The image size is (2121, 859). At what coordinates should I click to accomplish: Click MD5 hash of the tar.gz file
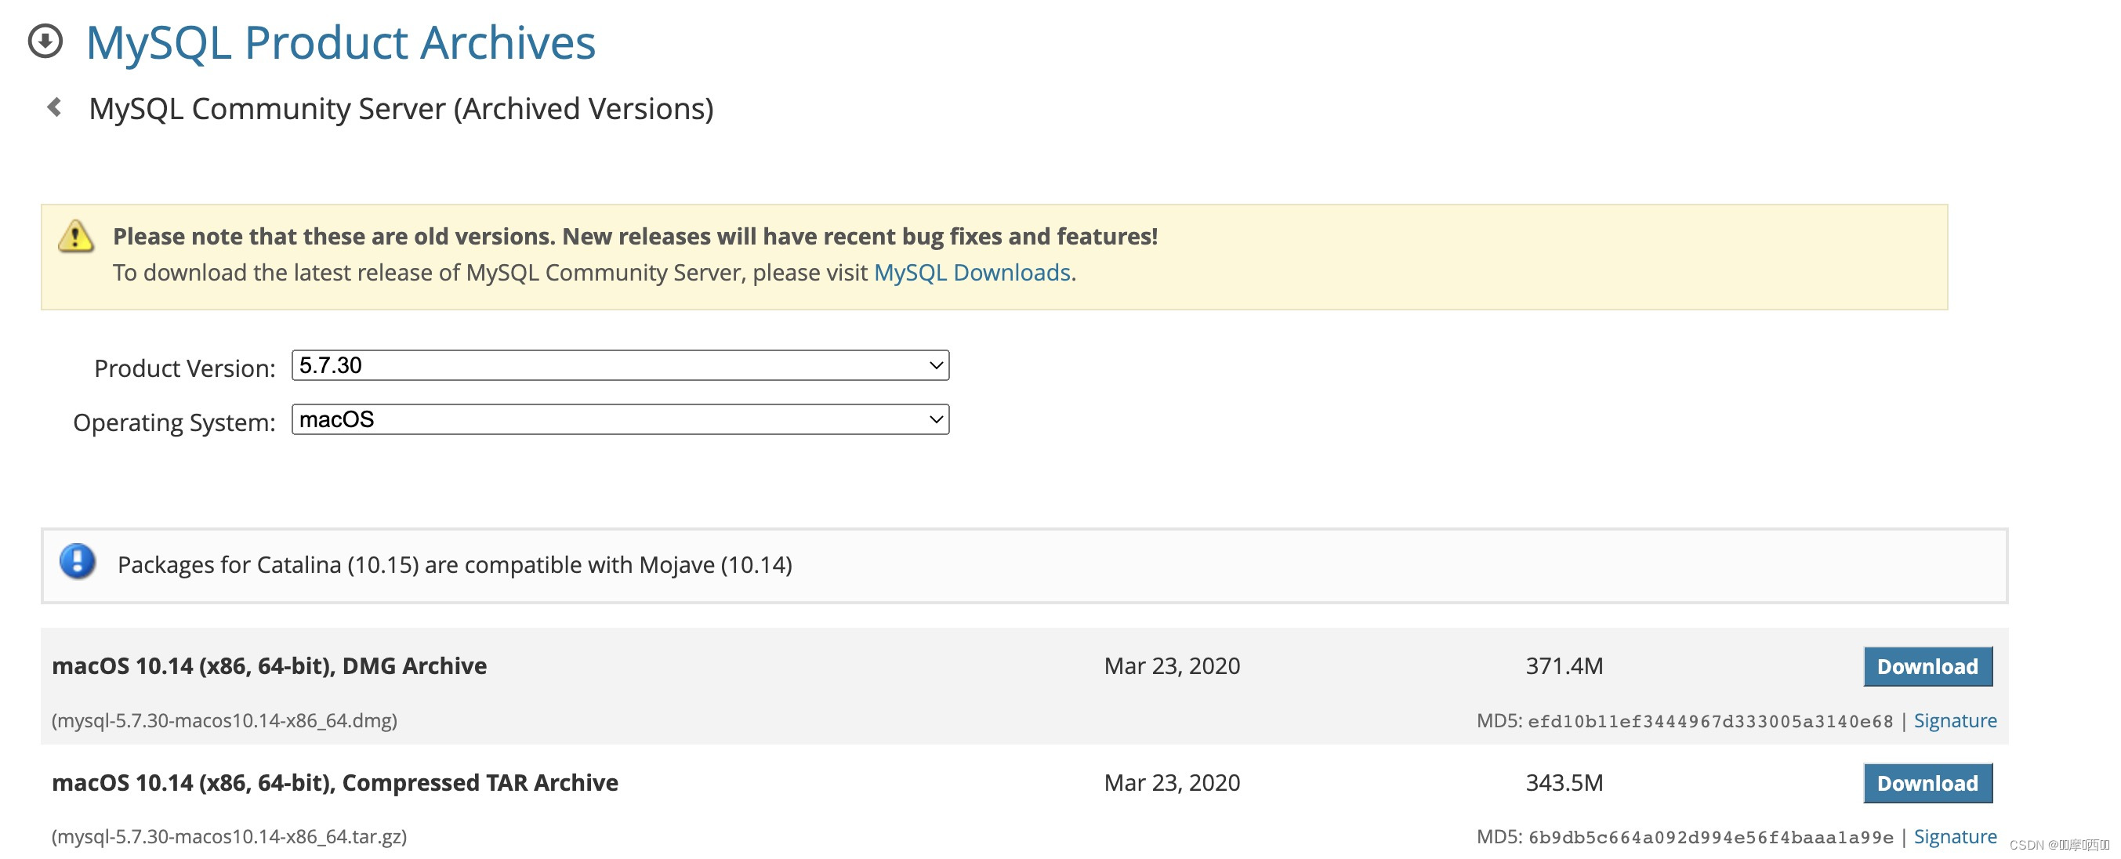click(x=1710, y=838)
